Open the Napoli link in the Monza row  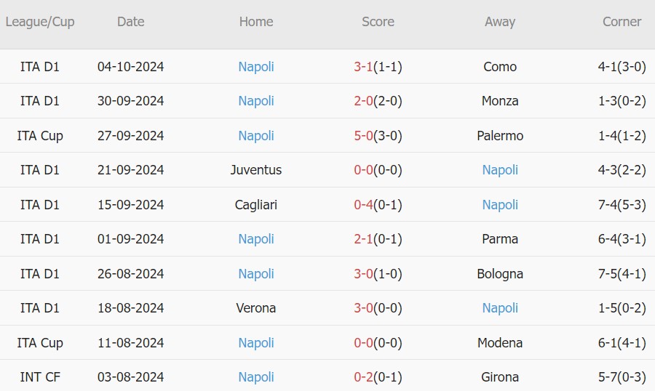click(x=256, y=101)
